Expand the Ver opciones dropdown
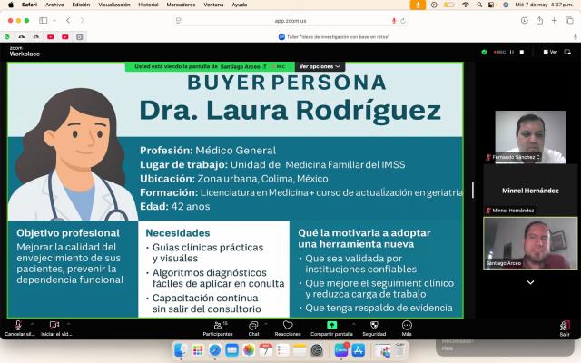The image size is (581, 363). 320,66
